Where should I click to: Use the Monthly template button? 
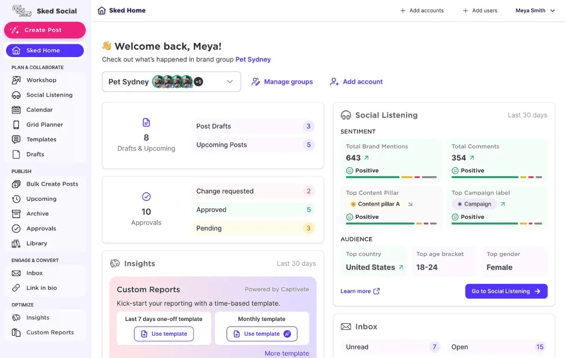point(262,334)
